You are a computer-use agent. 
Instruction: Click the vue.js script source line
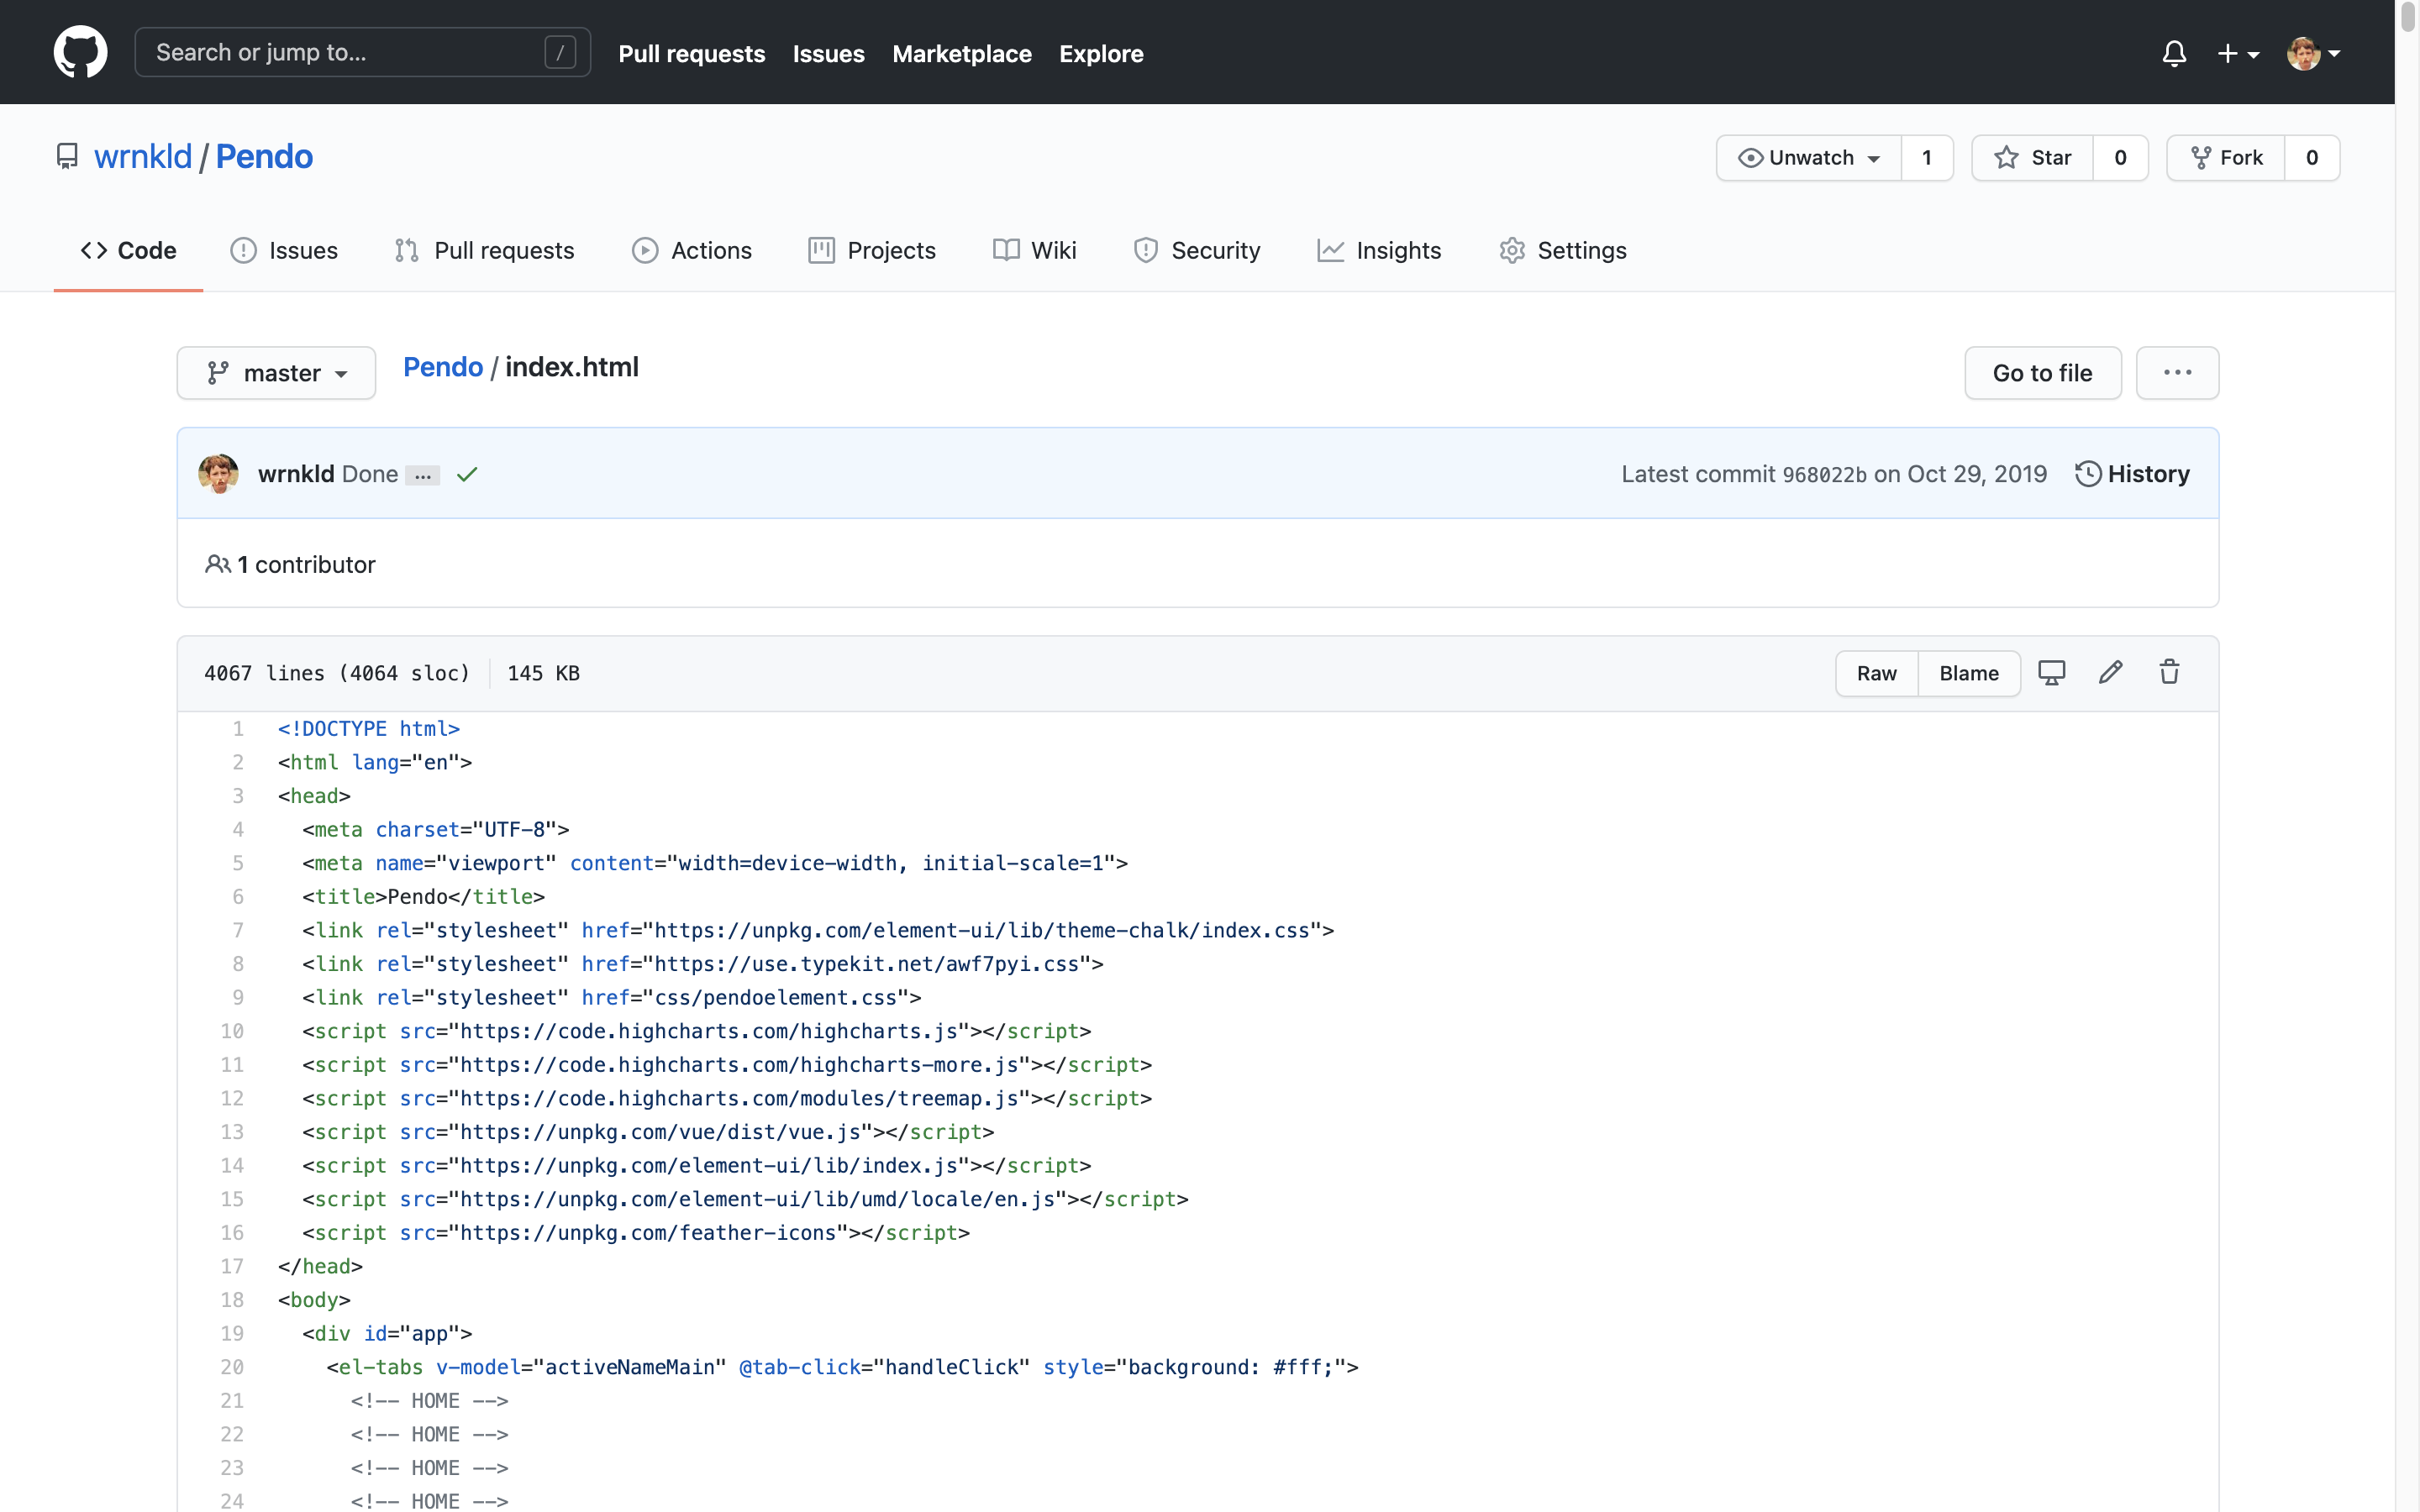[648, 1132]
